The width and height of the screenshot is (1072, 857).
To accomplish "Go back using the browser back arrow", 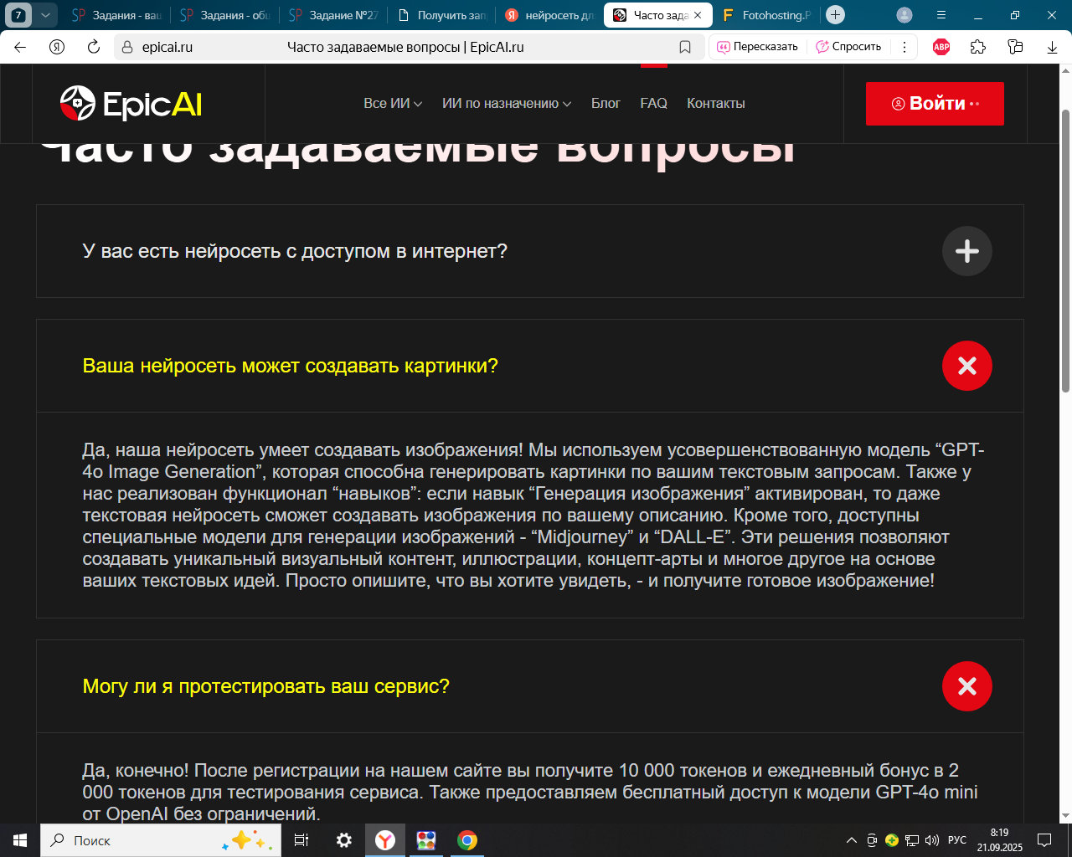I will (x=21, y=47).
